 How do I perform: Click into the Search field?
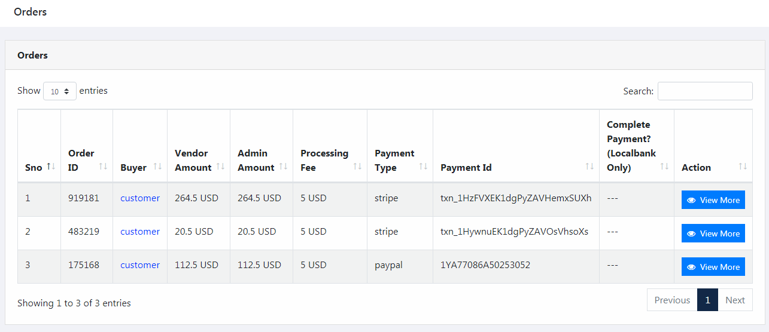click(705, 91)
